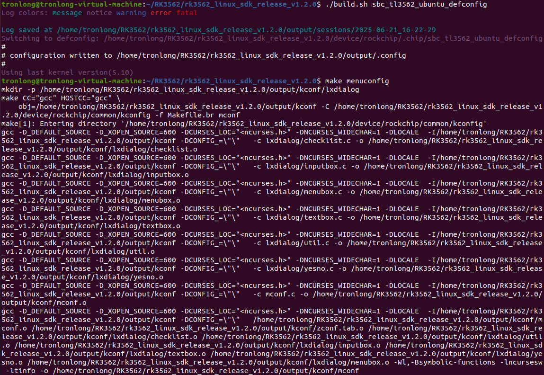Screen dimensions: 544x375
Task: Click the '# configuration written to' line
Action: click(204, 55)
